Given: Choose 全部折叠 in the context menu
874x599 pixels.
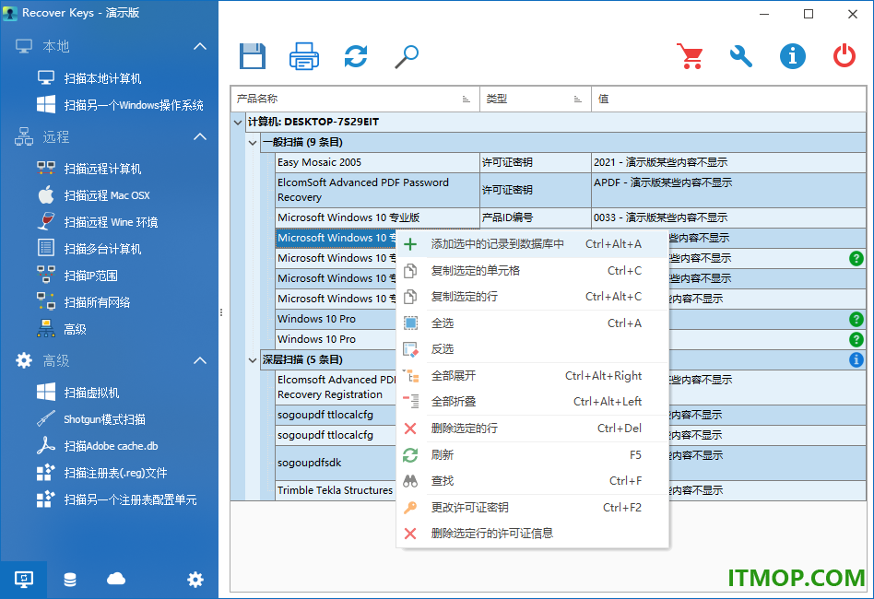Looking at the screenshot, I should (532, 401).
